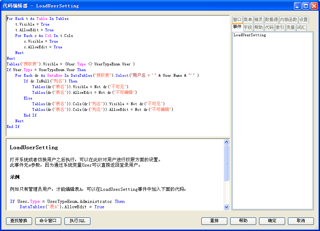Open the 命令窗口 button
The width and height of the screenshot is (320, 231).
tap(48, 221)
